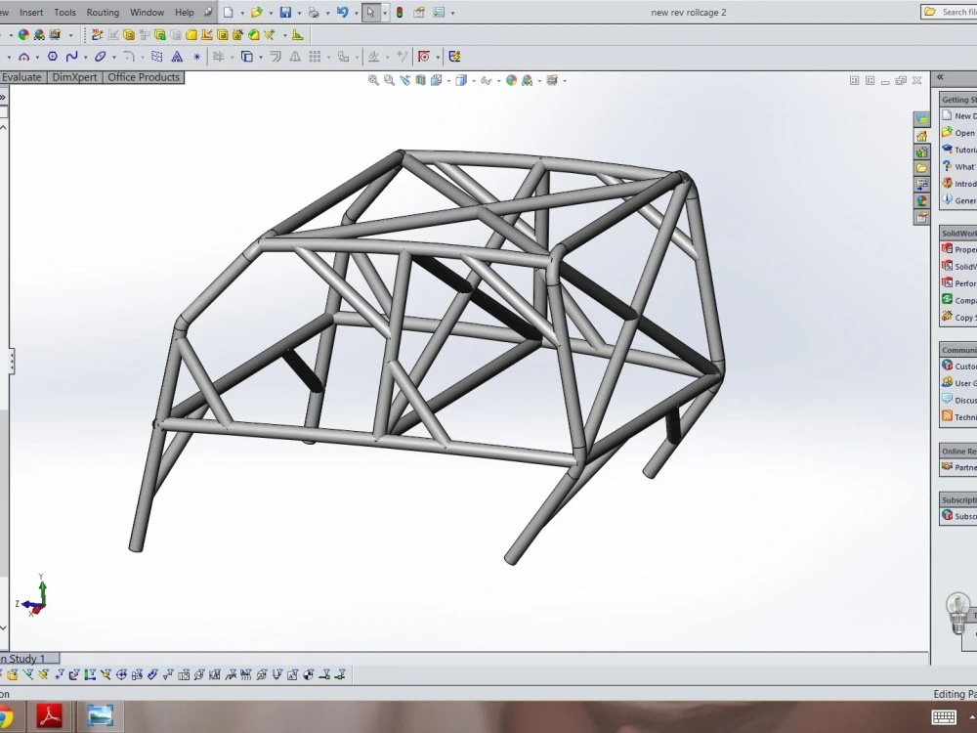Click the Open file folder icon
The width and height of the screenshot is (977, 733).
(x=257, y=12)
